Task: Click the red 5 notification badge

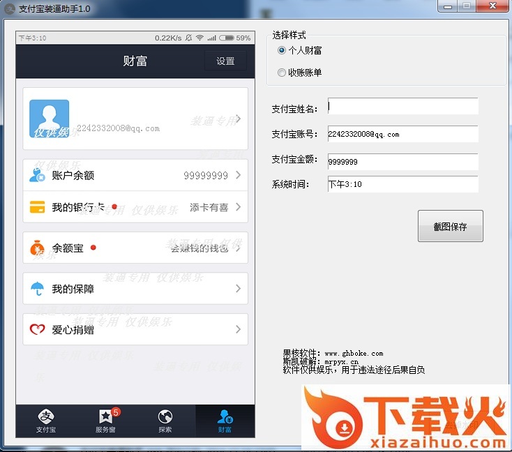Action: point(116,412)
